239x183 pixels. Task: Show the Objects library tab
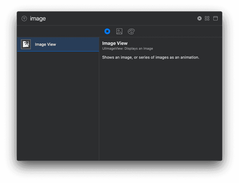tap(107, 31)
